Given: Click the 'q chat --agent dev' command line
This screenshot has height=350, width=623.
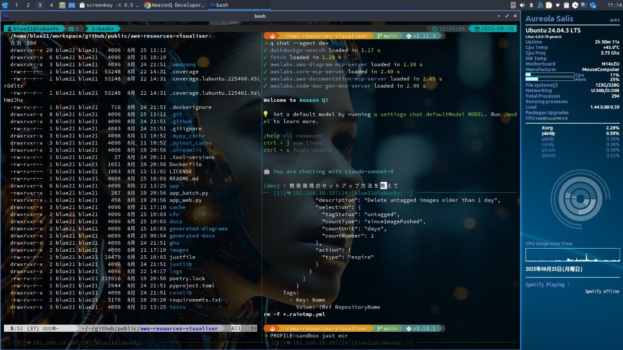Looking at the screenshot, I should coord(299,43).
